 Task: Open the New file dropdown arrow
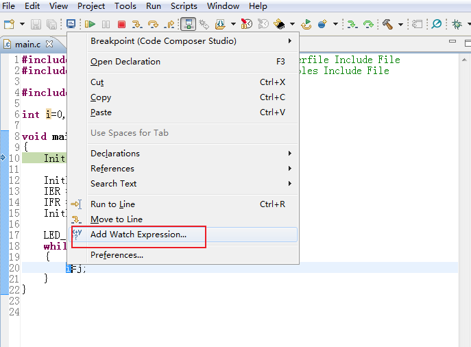pyautogui.click(x=22, y=24)
